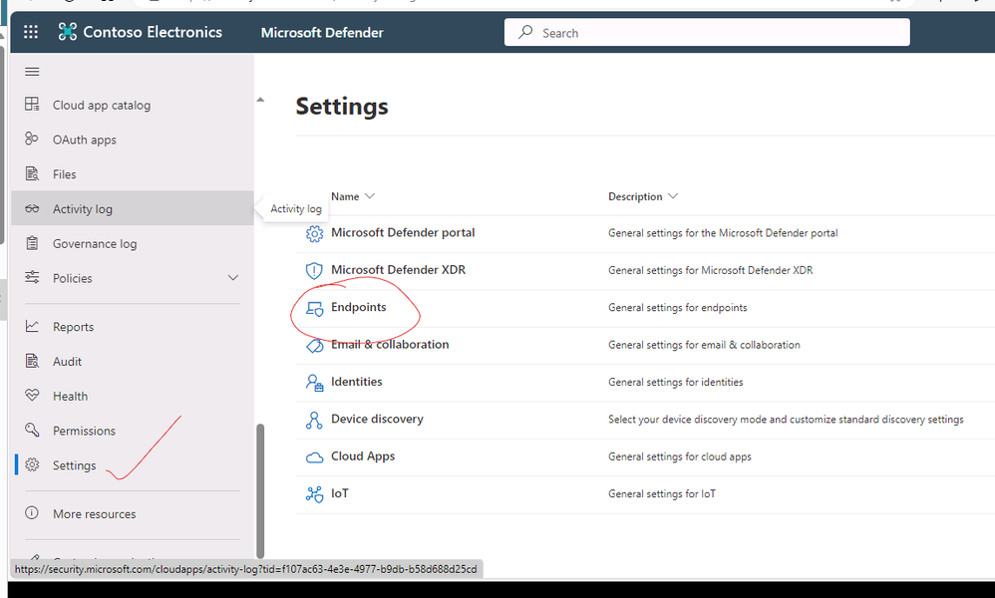
Task: Click the Contoso Electronics name text
Action: pos(153,32)
